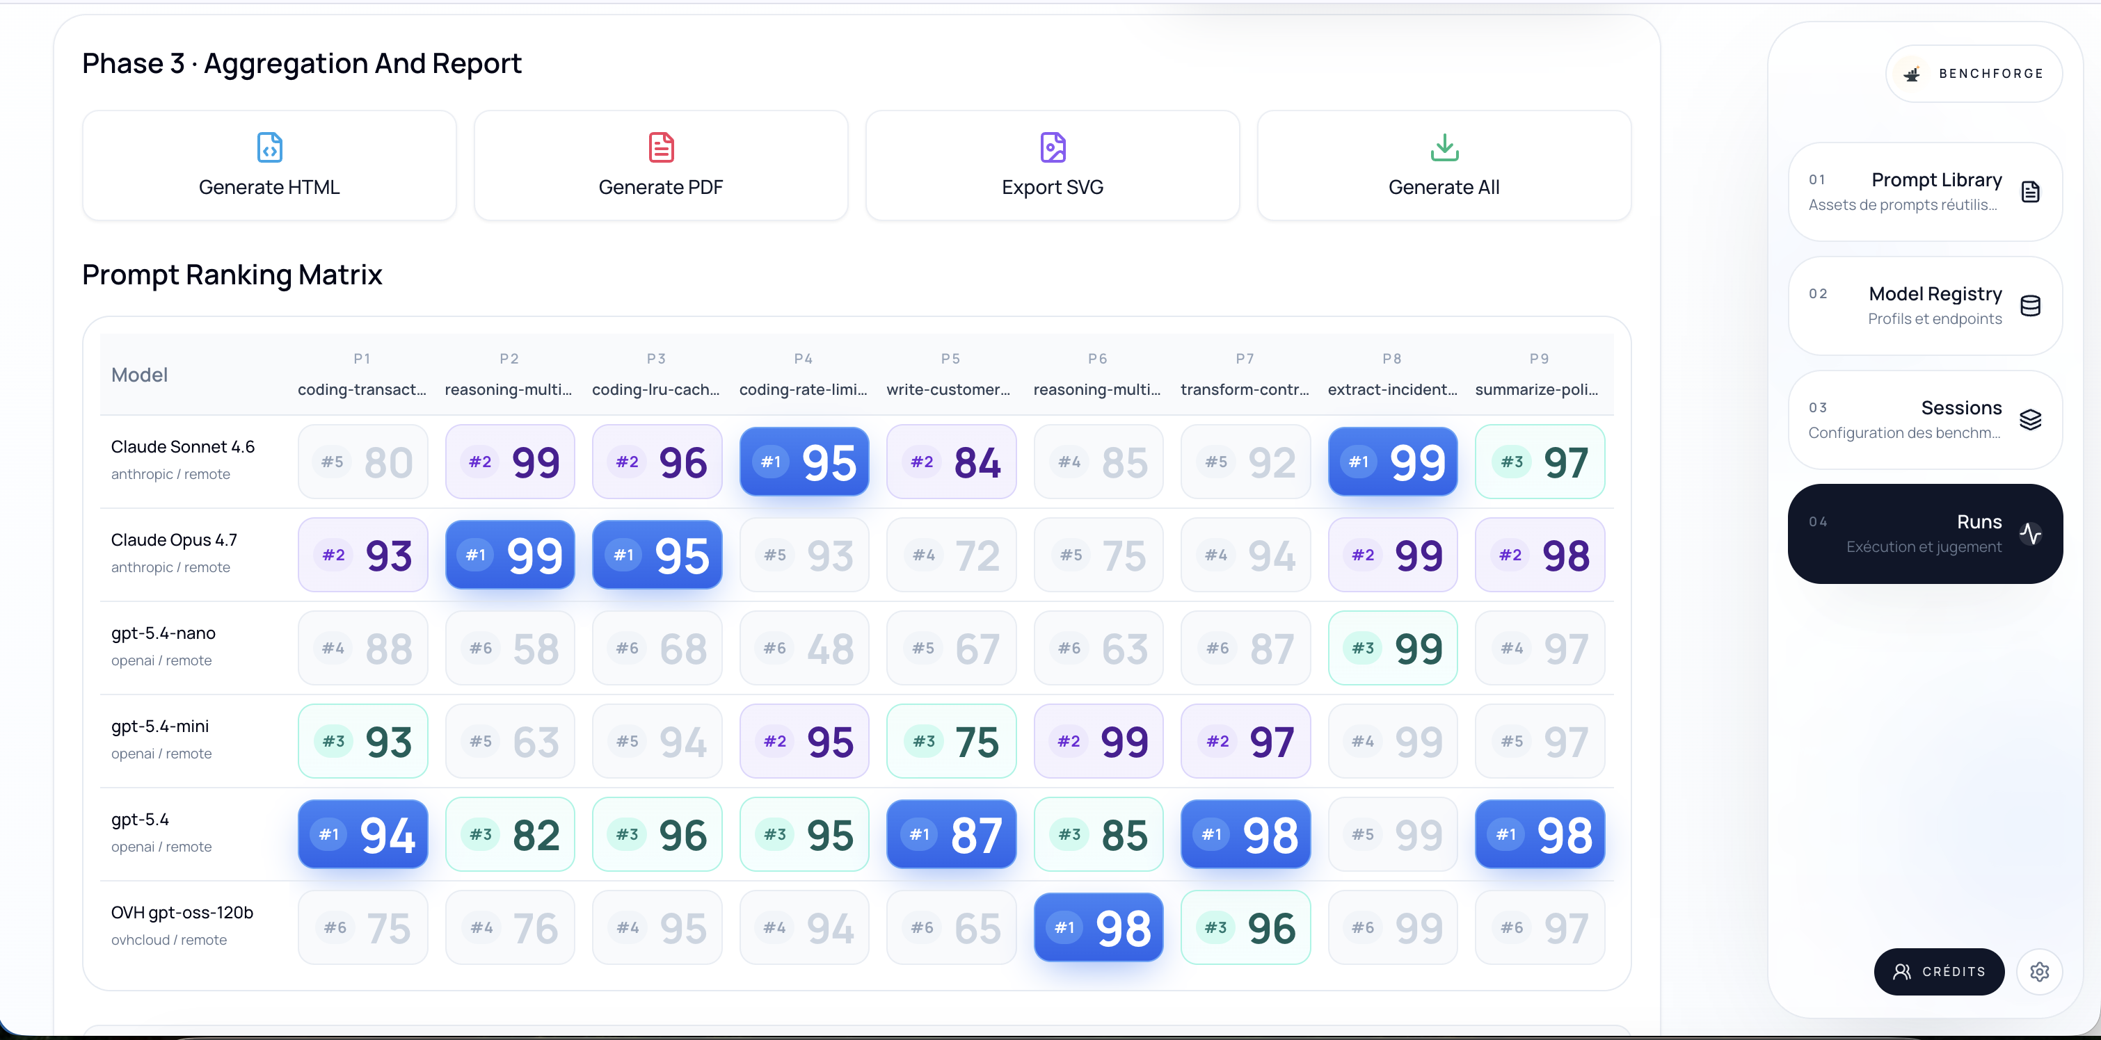The height and width of the screenshot is (1040, 2101).
Task: Click gpt-5.4 P9 score 98 cell
Action: (1540, 835)
